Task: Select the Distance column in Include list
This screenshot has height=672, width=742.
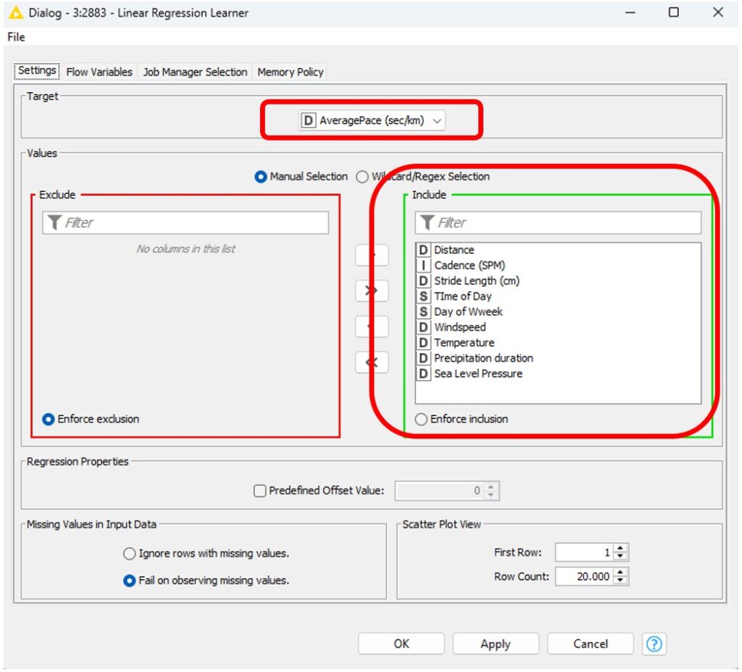Action: point(454,250)
